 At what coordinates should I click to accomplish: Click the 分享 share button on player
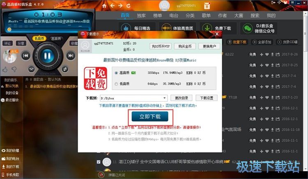tap(21, 43)
